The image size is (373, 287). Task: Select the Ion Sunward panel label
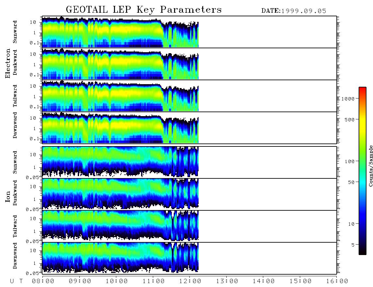[x=15, y=162]
